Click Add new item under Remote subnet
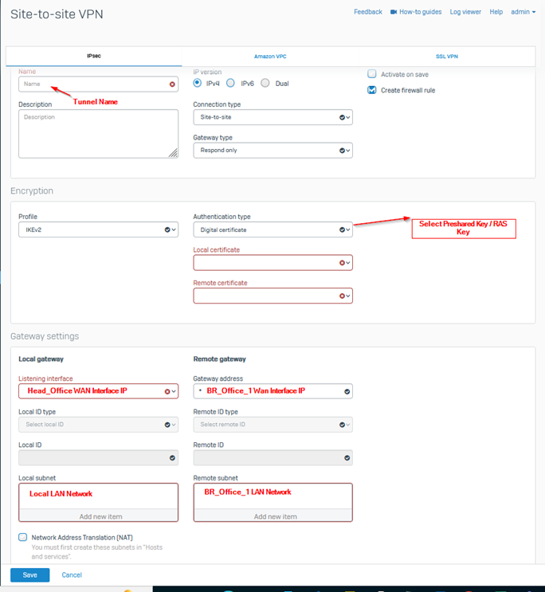 click(272, 516)
